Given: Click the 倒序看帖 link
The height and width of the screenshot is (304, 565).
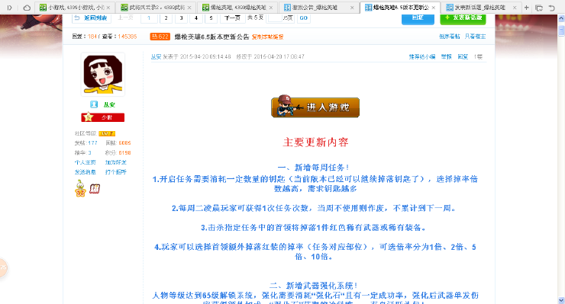Looking at the screenshot, I should coord(450,37).
